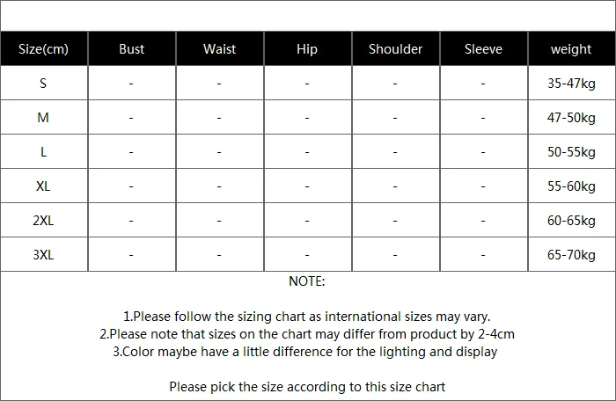Select the Bust column header

[132, 48]
